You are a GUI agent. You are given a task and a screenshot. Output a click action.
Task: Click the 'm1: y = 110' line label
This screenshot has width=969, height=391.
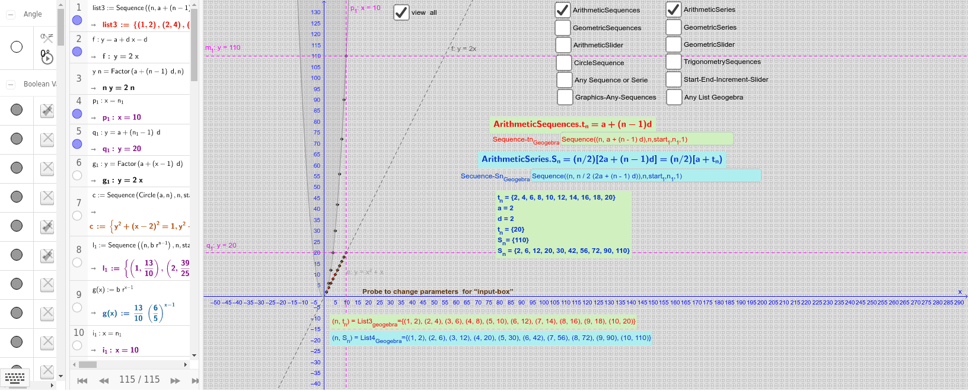(x=223, y=47)
